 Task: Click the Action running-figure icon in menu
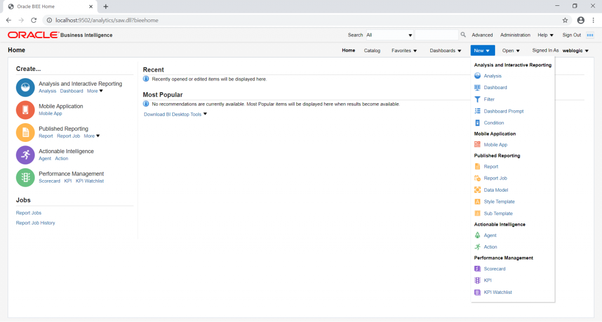477,247
